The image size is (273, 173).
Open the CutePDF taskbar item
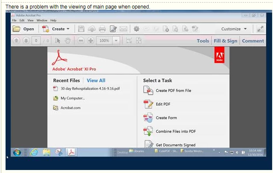(166, 151)
